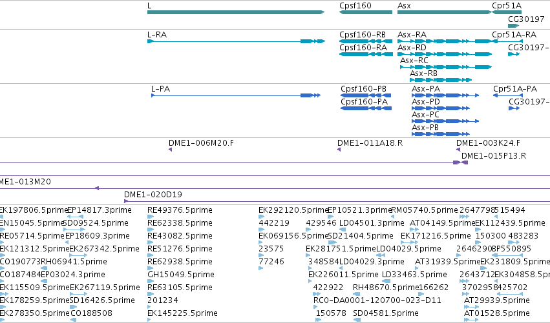Click EST AT29939.5prime
Screen dimensions: 550x323
click(497, 300)
